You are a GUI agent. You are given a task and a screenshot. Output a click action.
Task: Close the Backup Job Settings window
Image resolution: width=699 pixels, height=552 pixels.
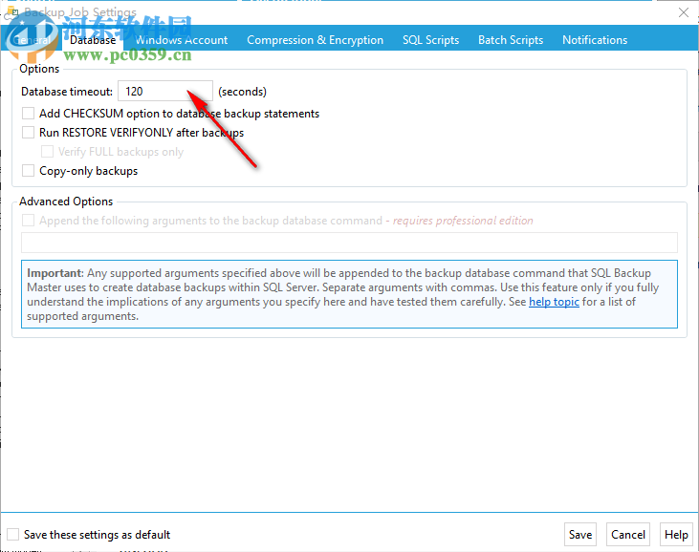(x=684, y=12)
